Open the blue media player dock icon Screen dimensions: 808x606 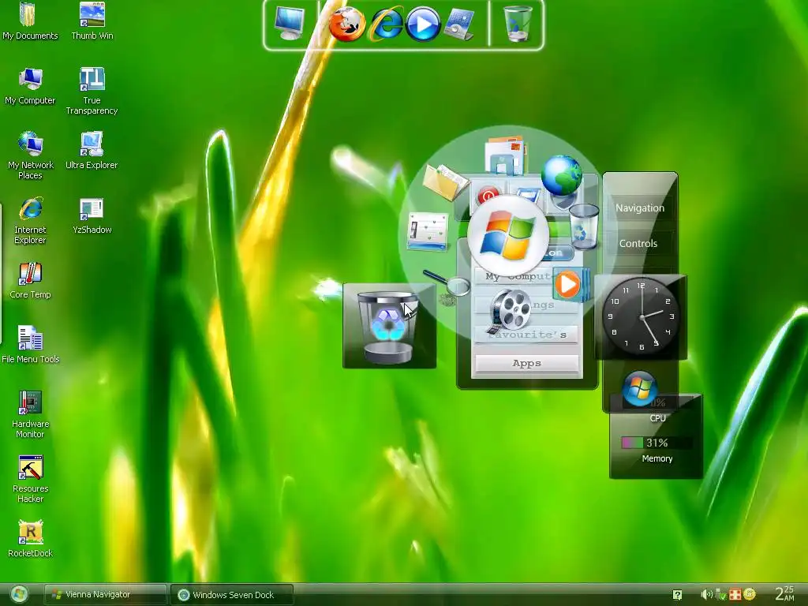[423, 24]
